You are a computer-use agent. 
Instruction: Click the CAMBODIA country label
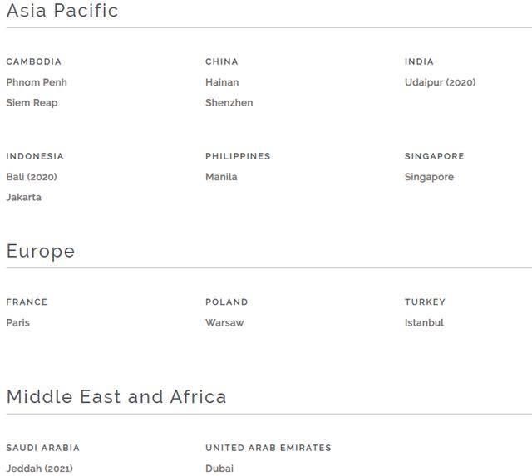[33, 61]
